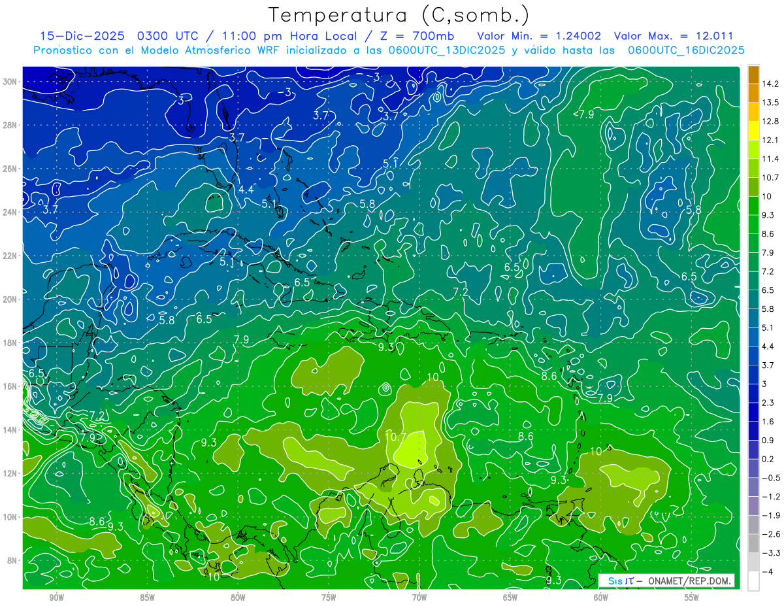Click the '12.1' color bar label
This screenshot has width=784, height=606.
[770, 140]
